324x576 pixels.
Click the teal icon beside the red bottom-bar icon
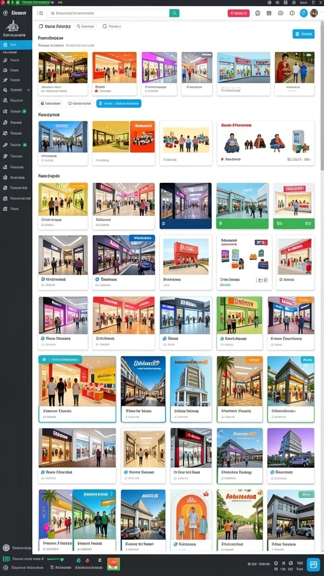click(78, 560)
